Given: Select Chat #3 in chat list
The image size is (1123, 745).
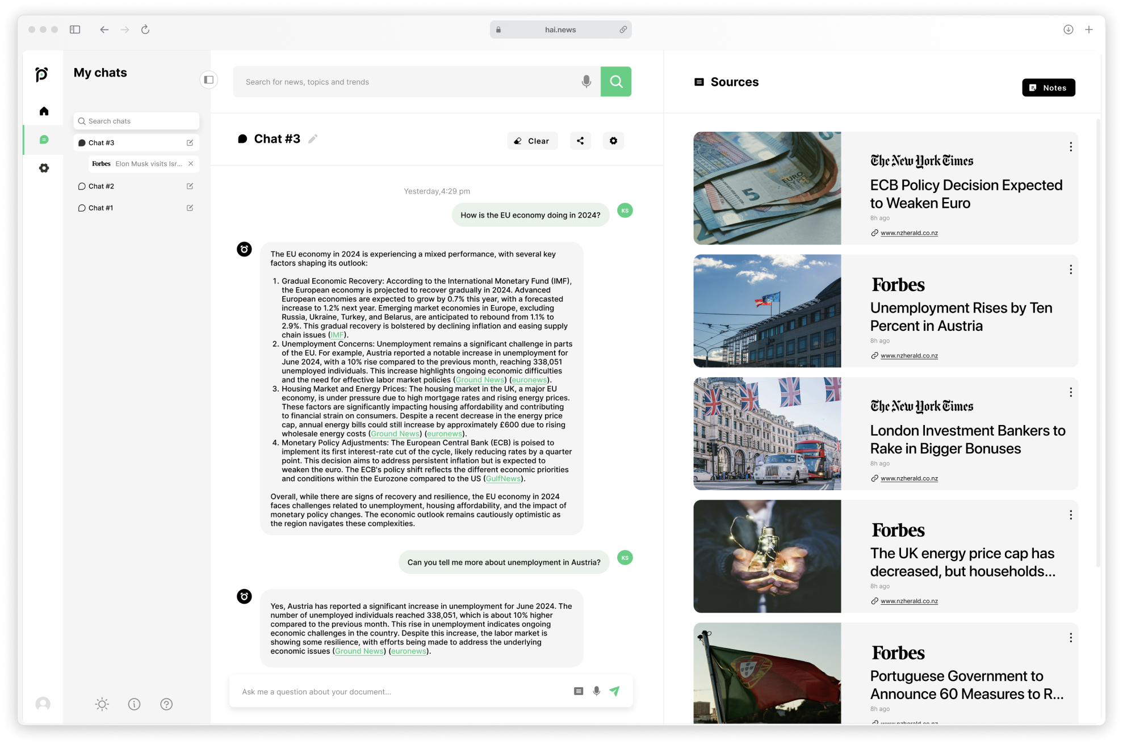Looking at the screenshot, I should click(136, 143).
